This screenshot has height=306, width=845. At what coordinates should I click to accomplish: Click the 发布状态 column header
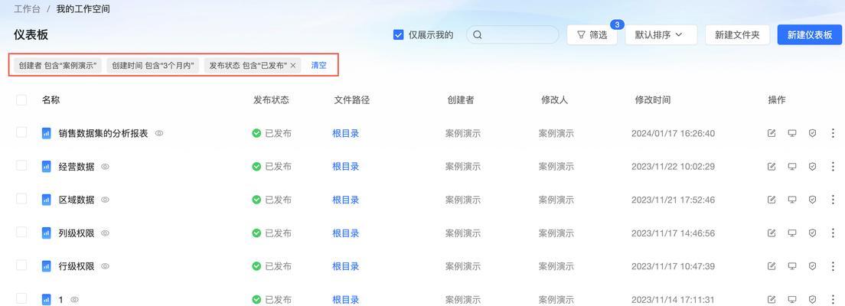point(271,99)
